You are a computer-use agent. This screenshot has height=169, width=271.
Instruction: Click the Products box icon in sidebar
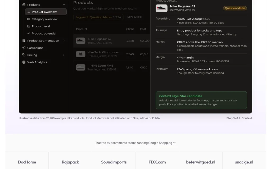click(x=24, y=5)
